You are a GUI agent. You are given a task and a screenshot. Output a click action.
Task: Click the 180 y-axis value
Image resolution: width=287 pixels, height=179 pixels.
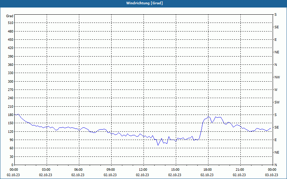coord(11,115)
